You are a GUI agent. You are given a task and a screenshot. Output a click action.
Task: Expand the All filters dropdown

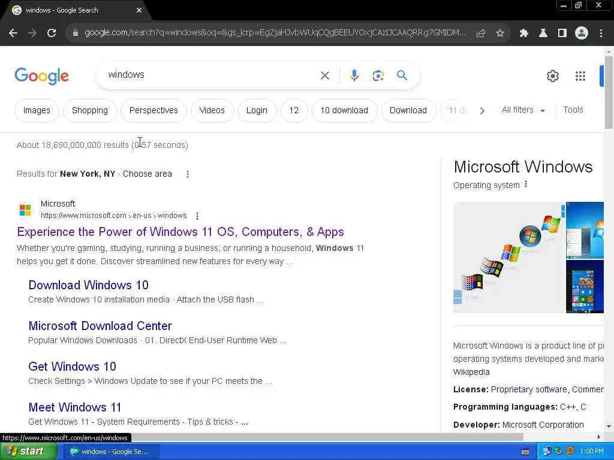[x=523, y=110]
